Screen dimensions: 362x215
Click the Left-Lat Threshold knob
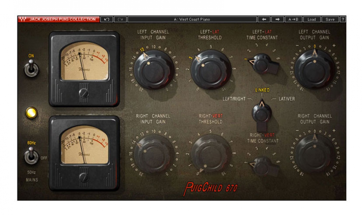(211, 69)
